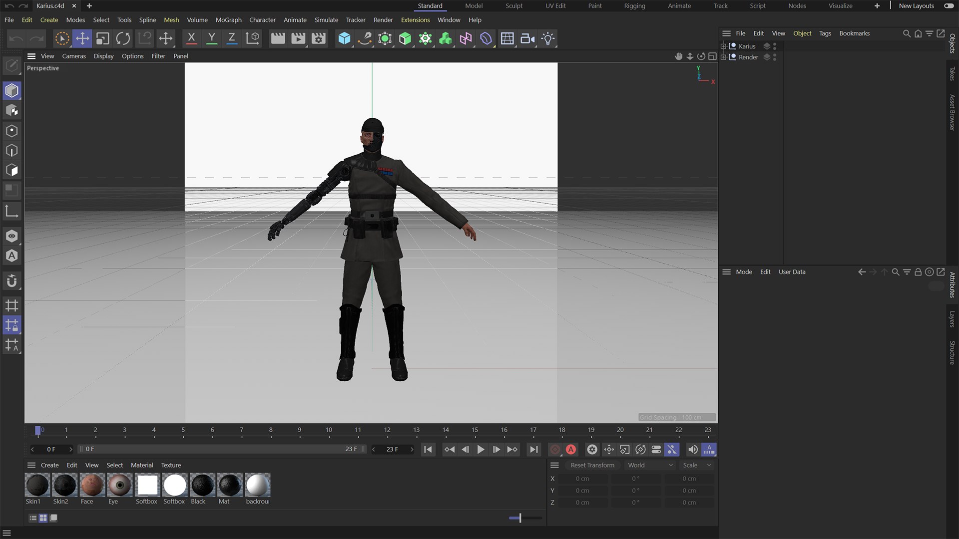Open the MoGraph menu
This screenshot has height=539, width=959.
tap(228, 20)
